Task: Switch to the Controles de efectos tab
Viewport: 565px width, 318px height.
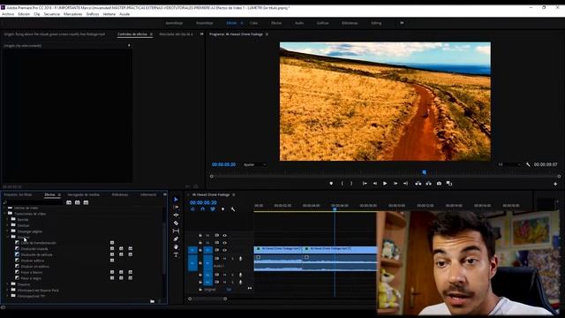Action: (x=132, y=34)
